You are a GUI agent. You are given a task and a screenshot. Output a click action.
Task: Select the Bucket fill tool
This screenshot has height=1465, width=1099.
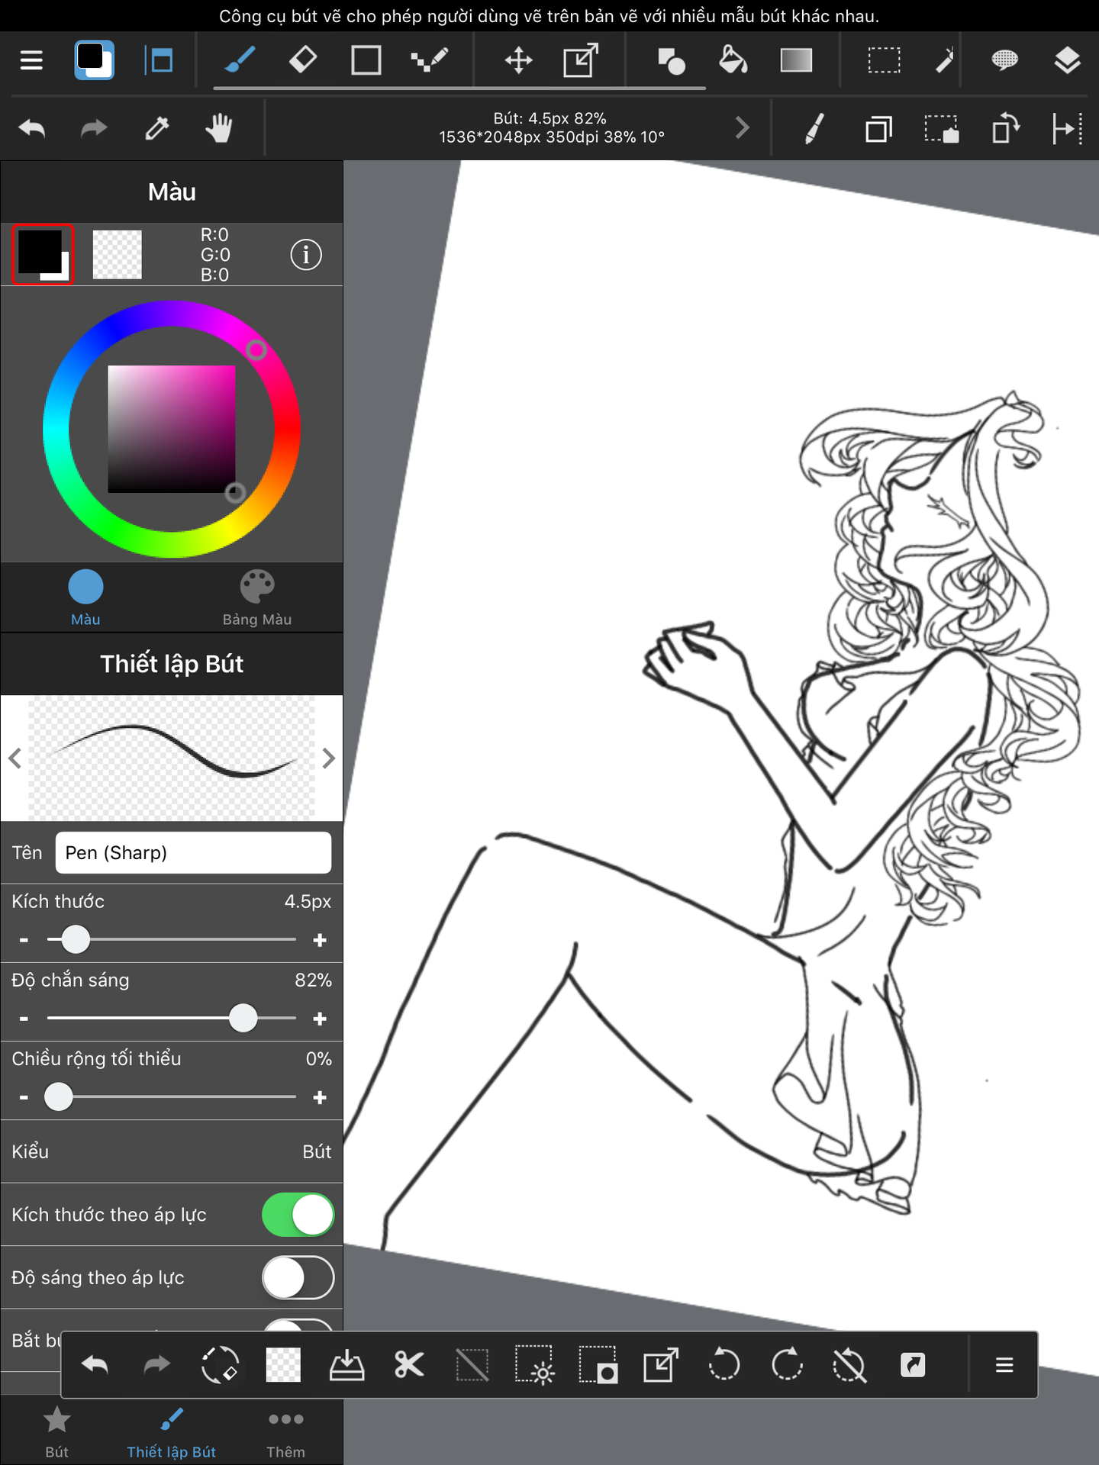tap(733, 60)
